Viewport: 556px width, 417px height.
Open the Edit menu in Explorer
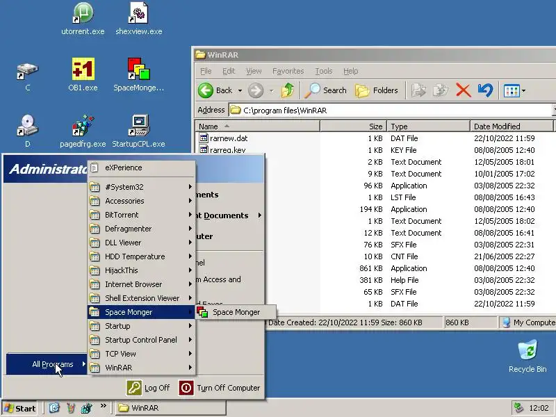[x=229, y=71]
